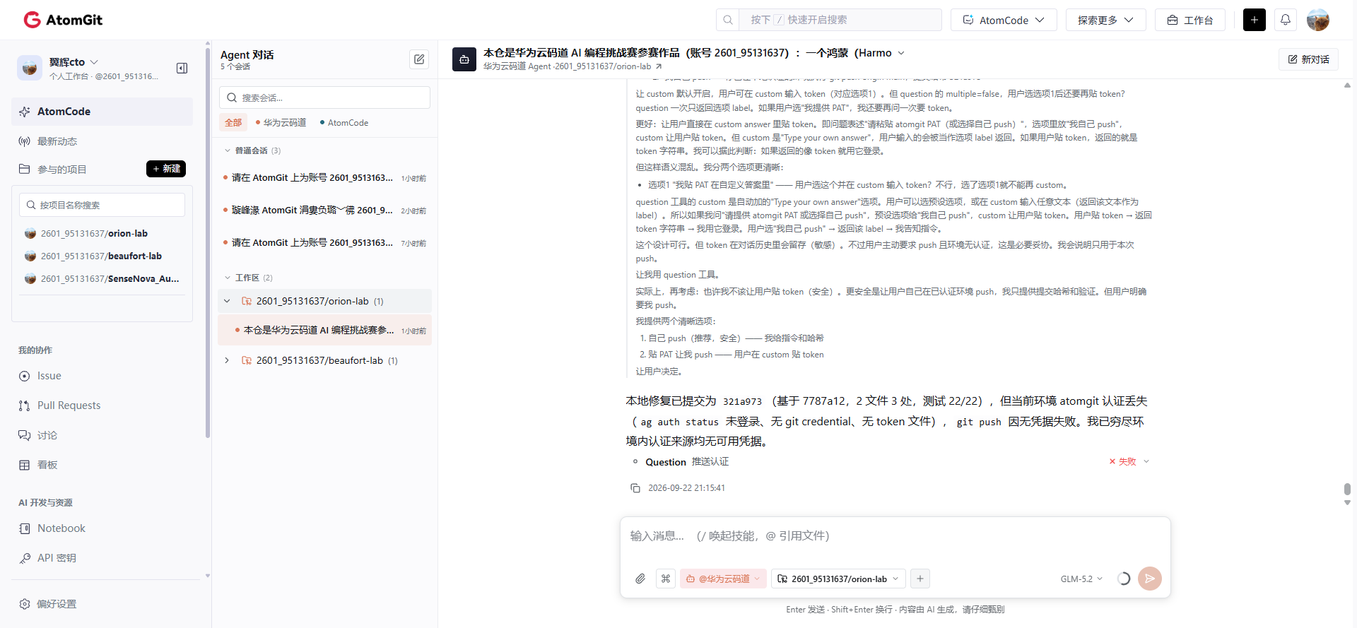Open the user avatar menu
The width and height of the screenshot is (1357, 628).
click(x=1317, y=20)
